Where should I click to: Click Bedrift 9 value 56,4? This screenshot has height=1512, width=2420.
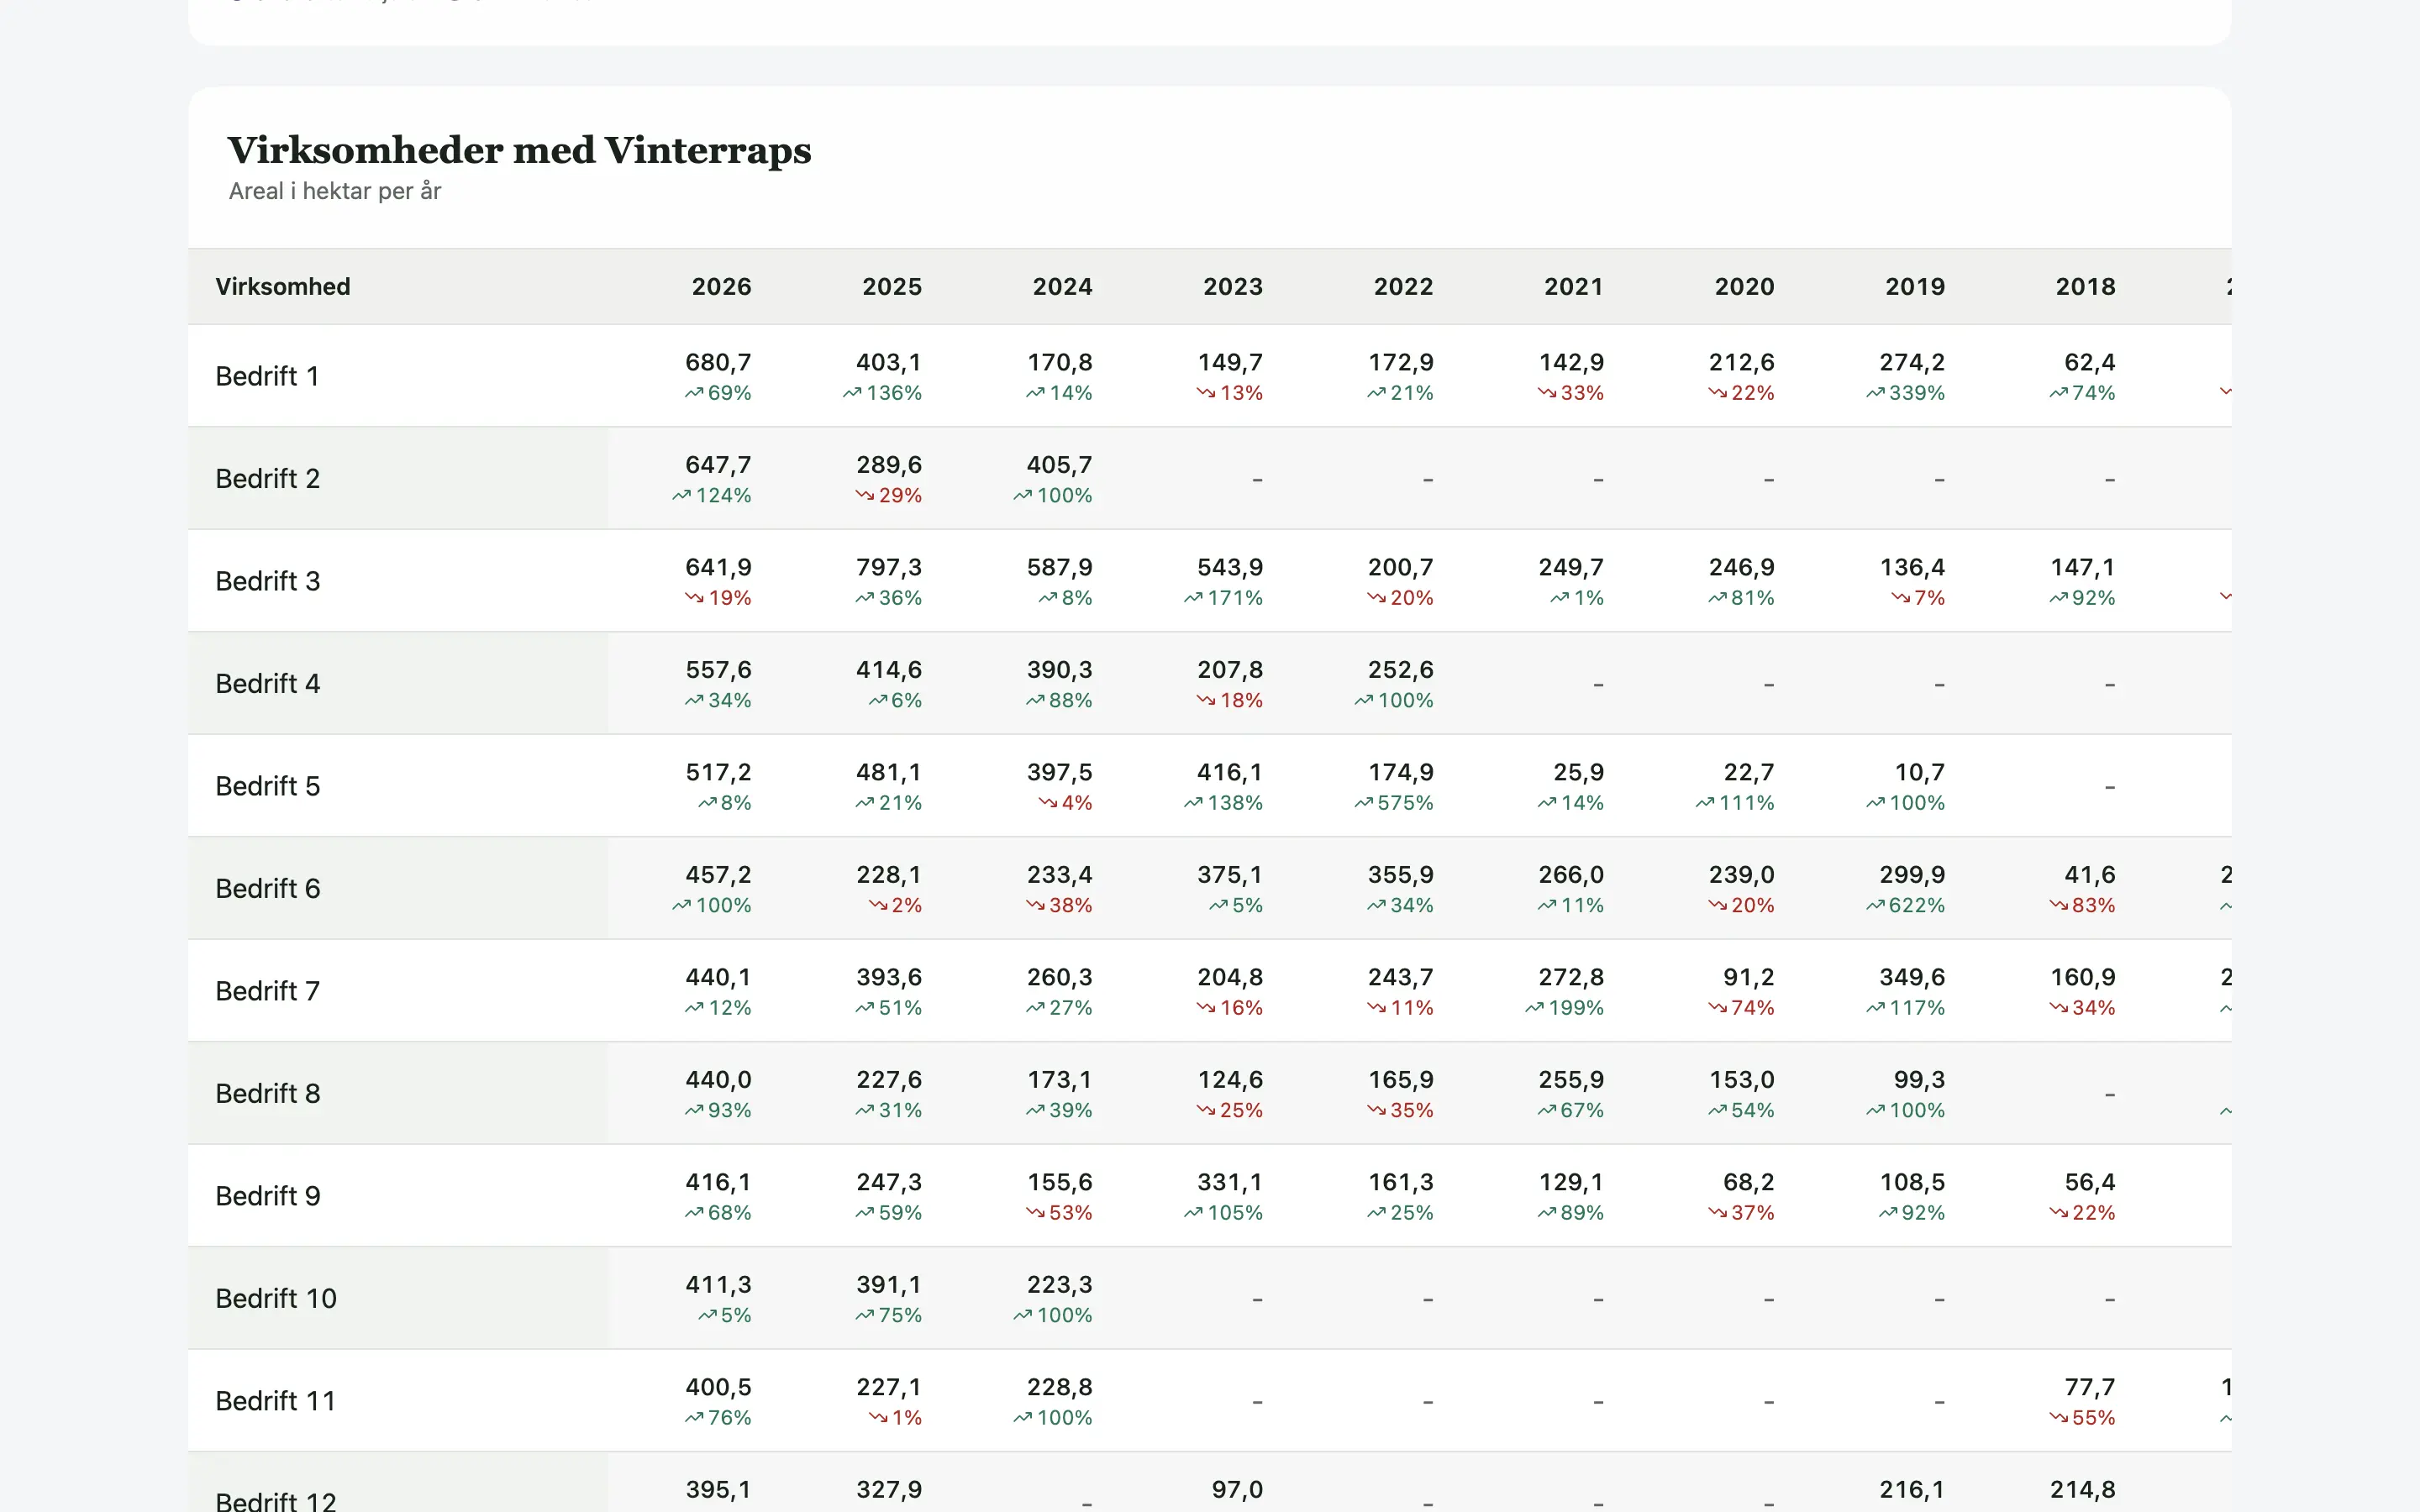tap(2090, 1182)
